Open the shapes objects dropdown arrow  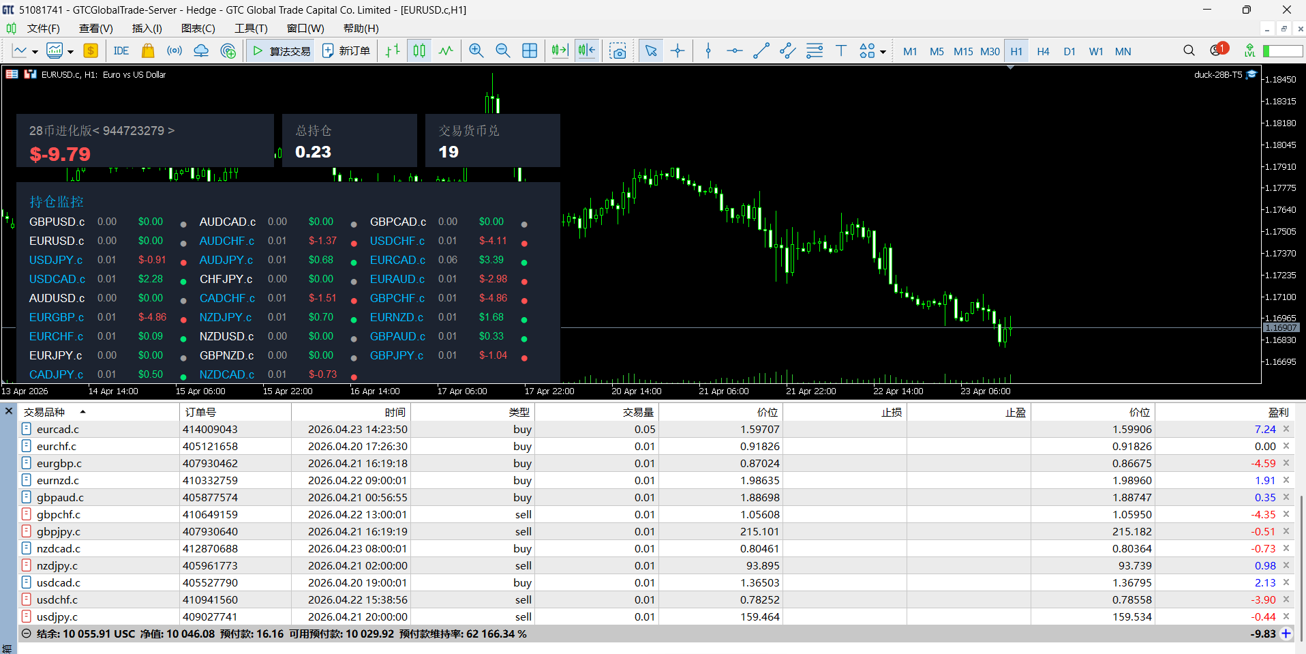pos(883,52)
